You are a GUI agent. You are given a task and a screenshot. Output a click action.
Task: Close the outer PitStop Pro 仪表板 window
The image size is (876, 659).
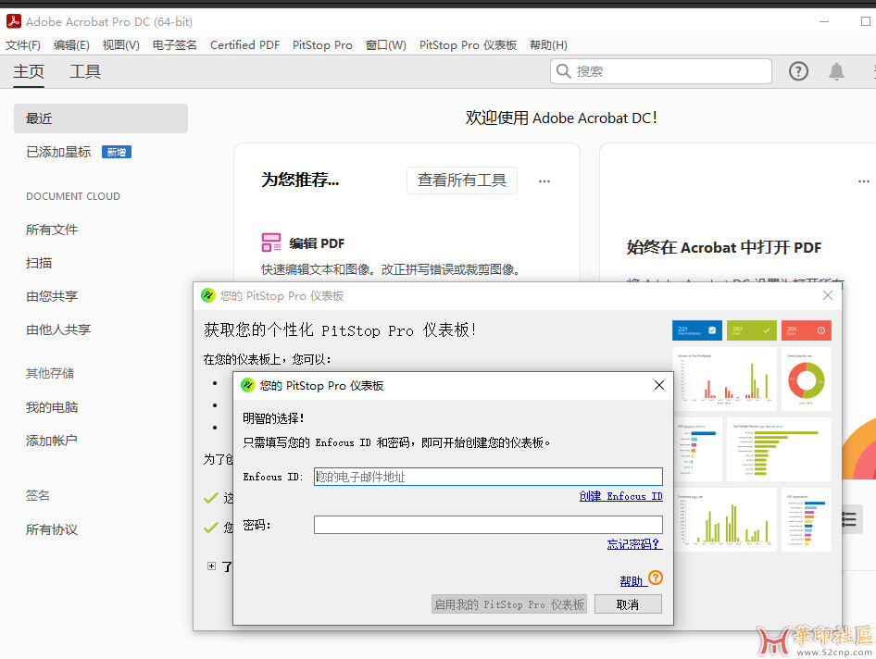point(828,295)
